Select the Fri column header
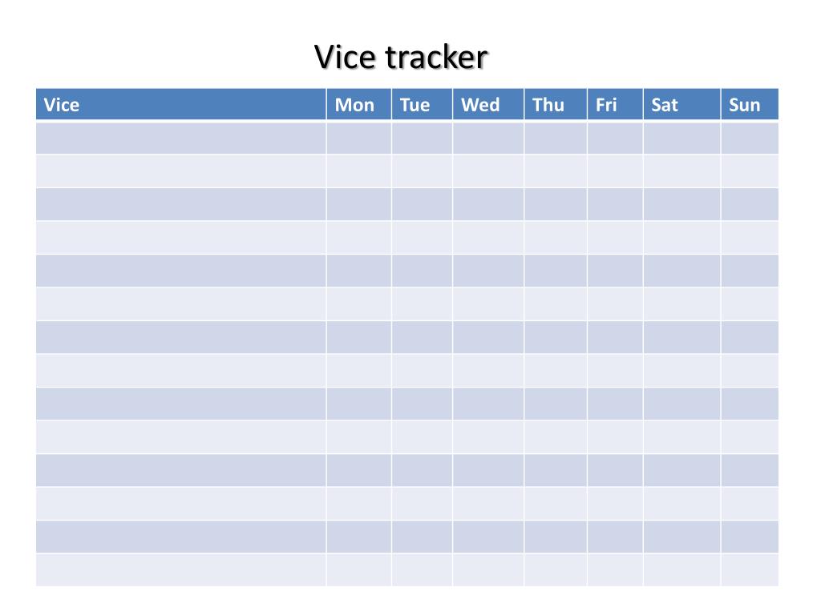 pyautogui.click(x=615, y=105)
